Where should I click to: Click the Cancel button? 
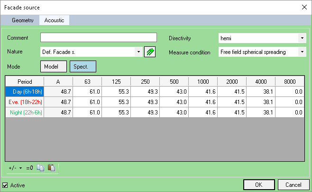pyautogui.click(x=290, y=184)
